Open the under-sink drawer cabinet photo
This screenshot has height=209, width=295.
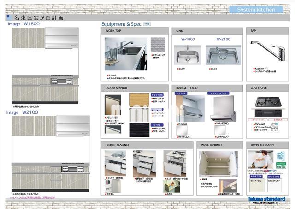pyautogui.click(x=115, y=163)
